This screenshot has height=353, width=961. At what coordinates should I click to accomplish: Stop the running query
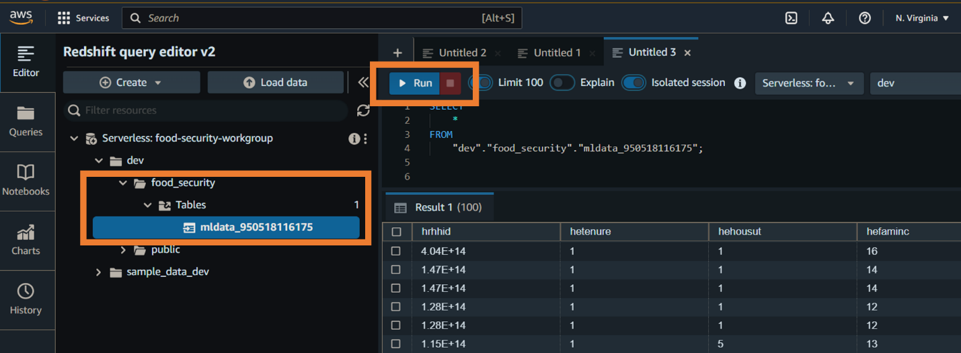click(x=451, y=83)
